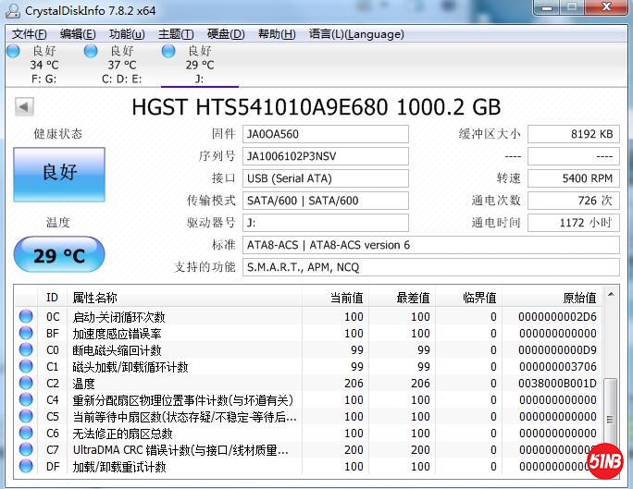This screenshot has width=633, height=489.
Task: Open the 功能(u) menu
Action: (x=127, y=34)
